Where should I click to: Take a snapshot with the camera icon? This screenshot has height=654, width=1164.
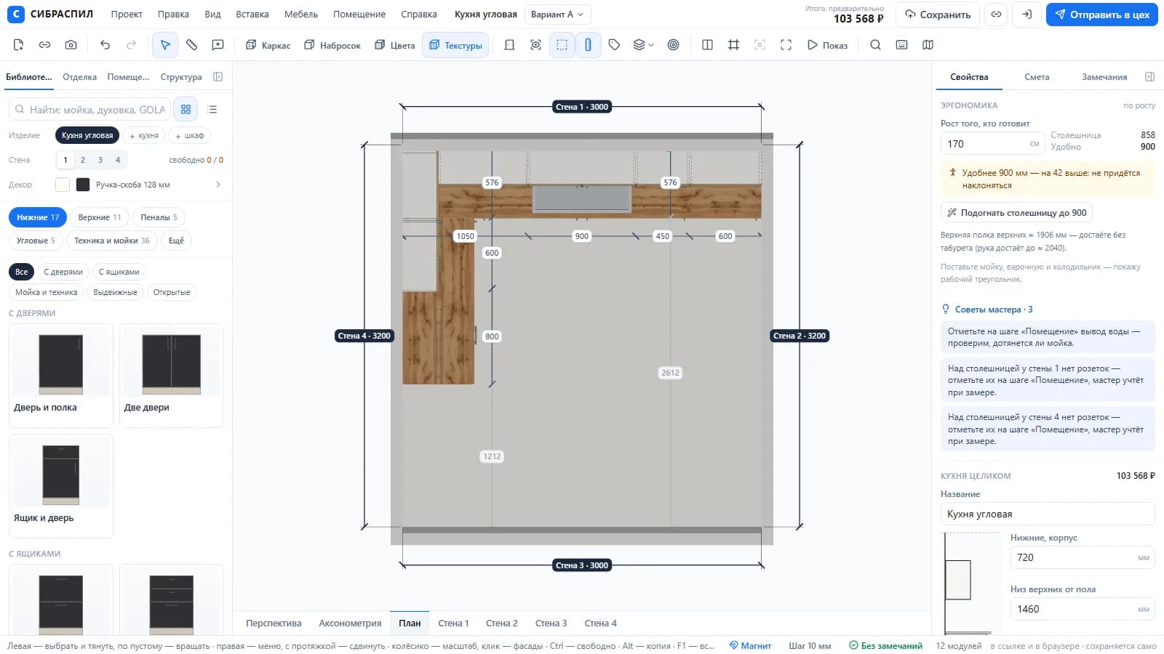tap(71, 45)
